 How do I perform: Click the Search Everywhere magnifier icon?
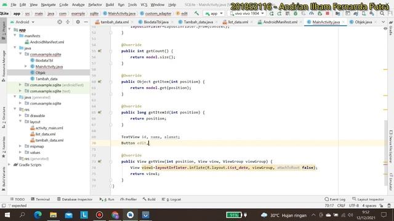tap(382, 14)
